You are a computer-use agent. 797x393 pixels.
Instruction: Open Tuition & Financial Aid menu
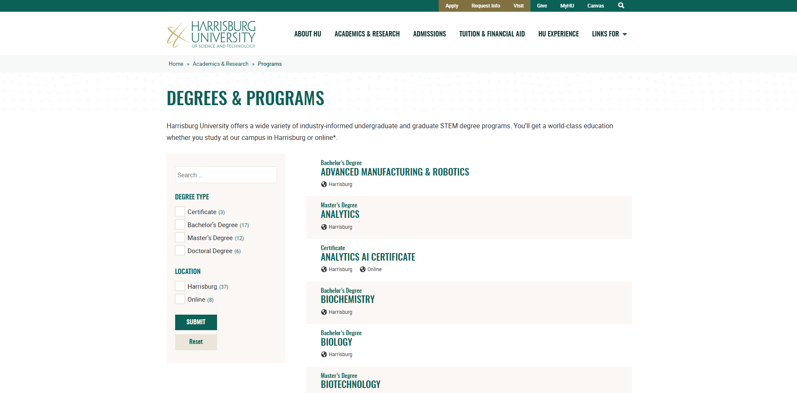pyautogui.click(x=492, y=34)
